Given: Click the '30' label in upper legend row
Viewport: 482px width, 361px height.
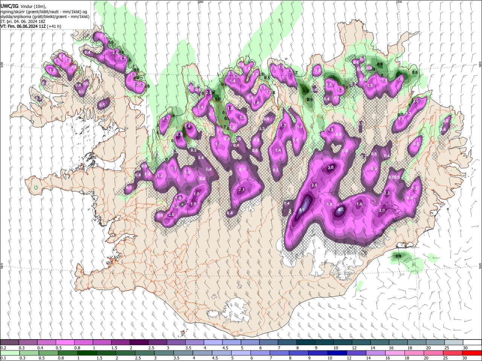Looking at the screenshot, I should click(465, 348).
